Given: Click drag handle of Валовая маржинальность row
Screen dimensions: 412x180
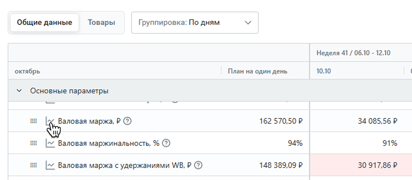Looking at the screenshot, I should tap(34, 143).
